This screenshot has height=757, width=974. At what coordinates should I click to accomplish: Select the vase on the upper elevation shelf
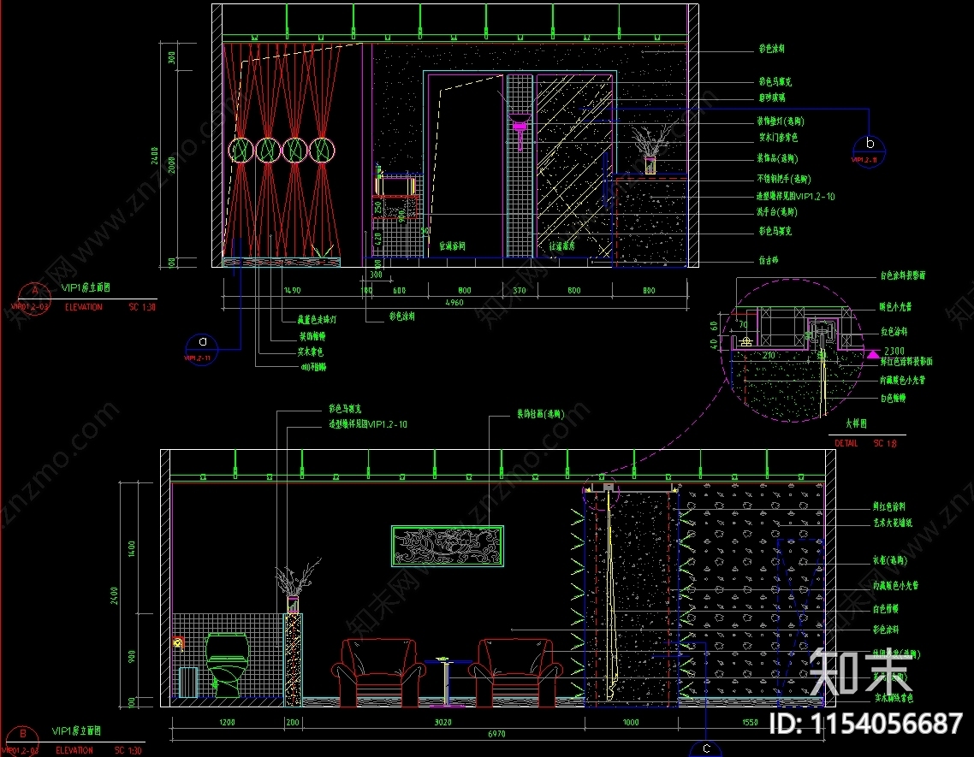click(650, 149)
